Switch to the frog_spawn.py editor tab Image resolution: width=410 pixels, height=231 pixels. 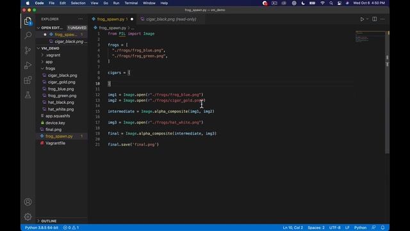111,19
